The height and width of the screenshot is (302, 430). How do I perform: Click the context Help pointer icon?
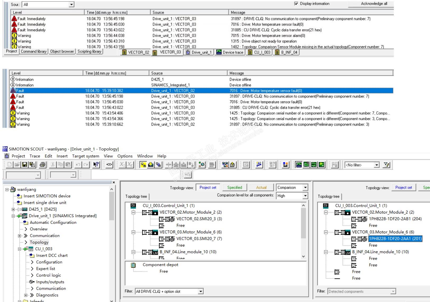tap(96, 165)
